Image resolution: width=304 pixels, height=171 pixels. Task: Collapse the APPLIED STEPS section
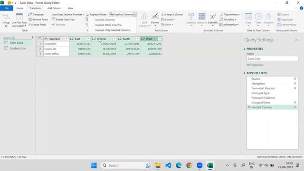tap(244, 73)
